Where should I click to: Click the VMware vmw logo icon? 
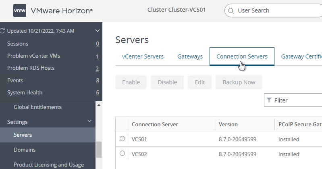pyautogui.click(x=20, y=10)
